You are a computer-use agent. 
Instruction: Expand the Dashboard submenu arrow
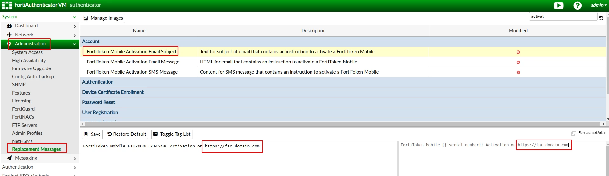click(x=75, y=26)
